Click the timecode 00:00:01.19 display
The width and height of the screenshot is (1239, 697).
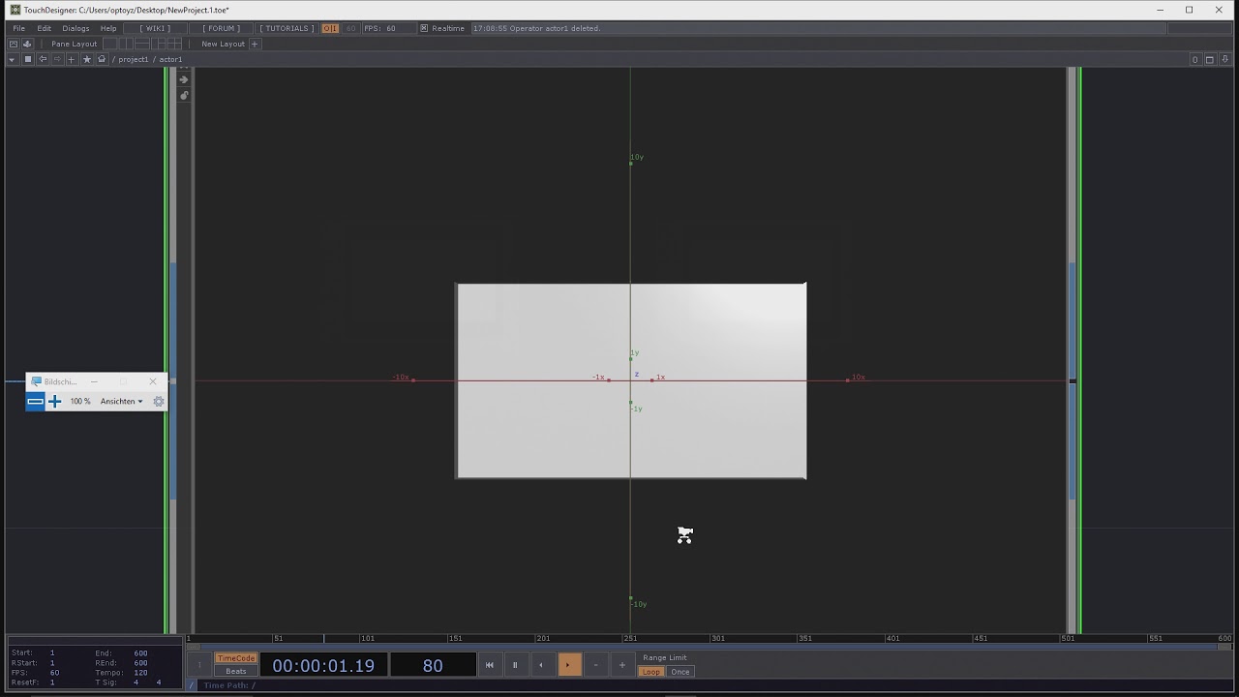tap(323, 665)
